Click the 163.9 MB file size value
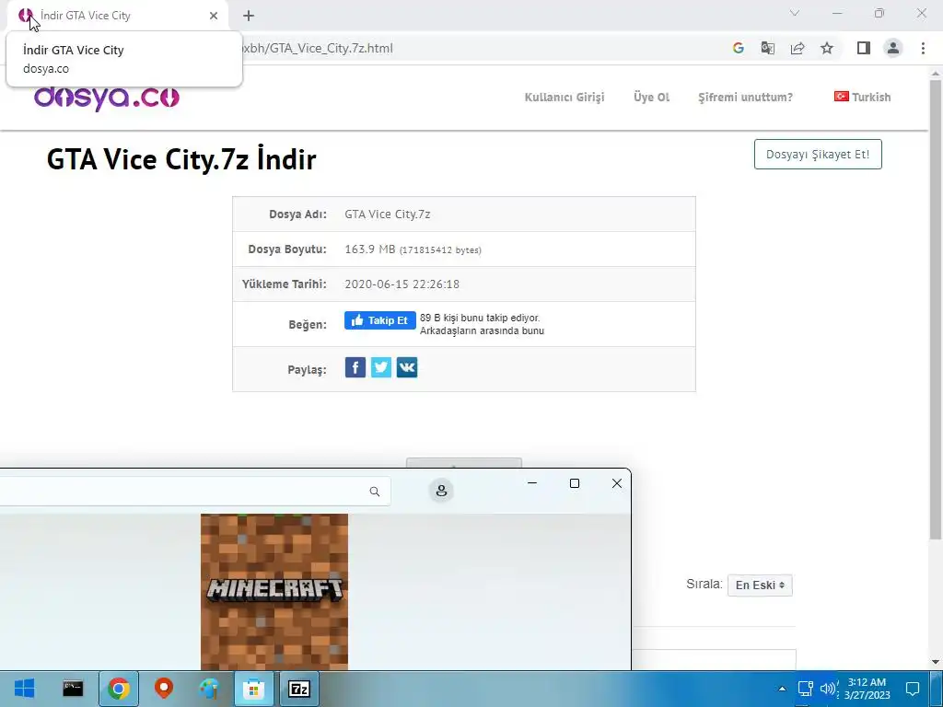The height and width of the screenshot is (707, 943). pos(370,249)
